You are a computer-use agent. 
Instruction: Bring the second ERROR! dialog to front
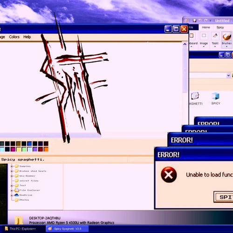[x=200, y=140]
